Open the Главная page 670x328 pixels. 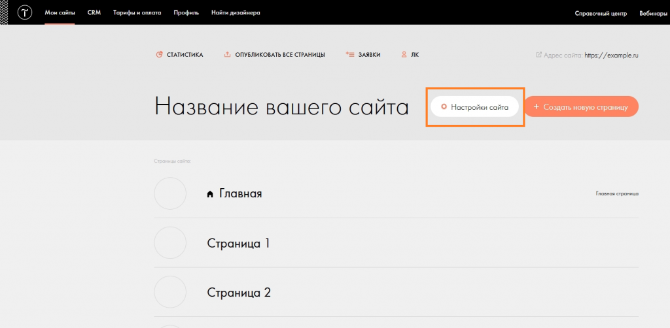[241, 193]
